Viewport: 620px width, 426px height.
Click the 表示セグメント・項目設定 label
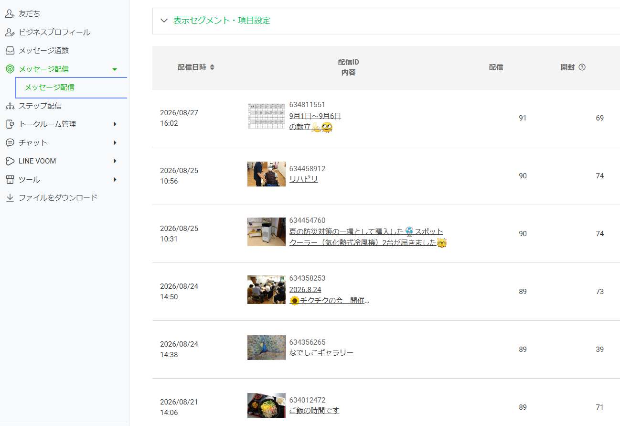[222, 21]
